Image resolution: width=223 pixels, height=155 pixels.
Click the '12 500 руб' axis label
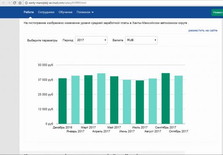(45, 109)
